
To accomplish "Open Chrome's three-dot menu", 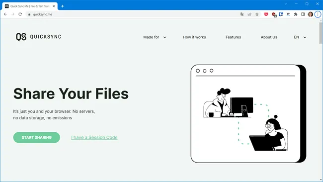I will [x=318, y=14].
